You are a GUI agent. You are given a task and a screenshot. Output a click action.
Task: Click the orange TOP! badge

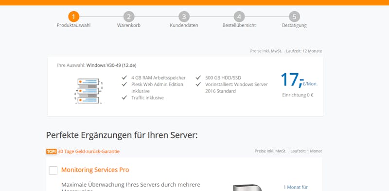pos(52,151)
